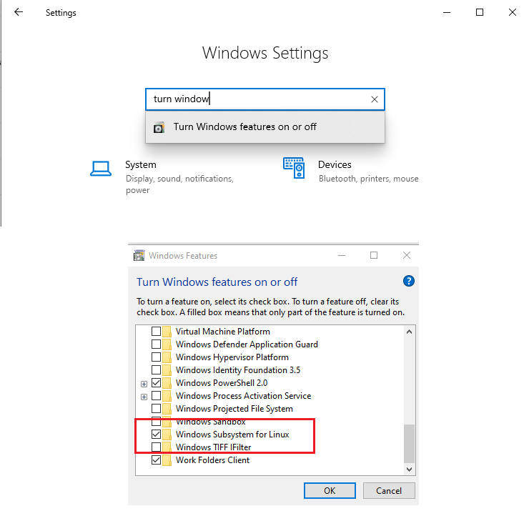529x526 pixels.
Task: Enable Windows Projected File System
Action: click(156, 408)
